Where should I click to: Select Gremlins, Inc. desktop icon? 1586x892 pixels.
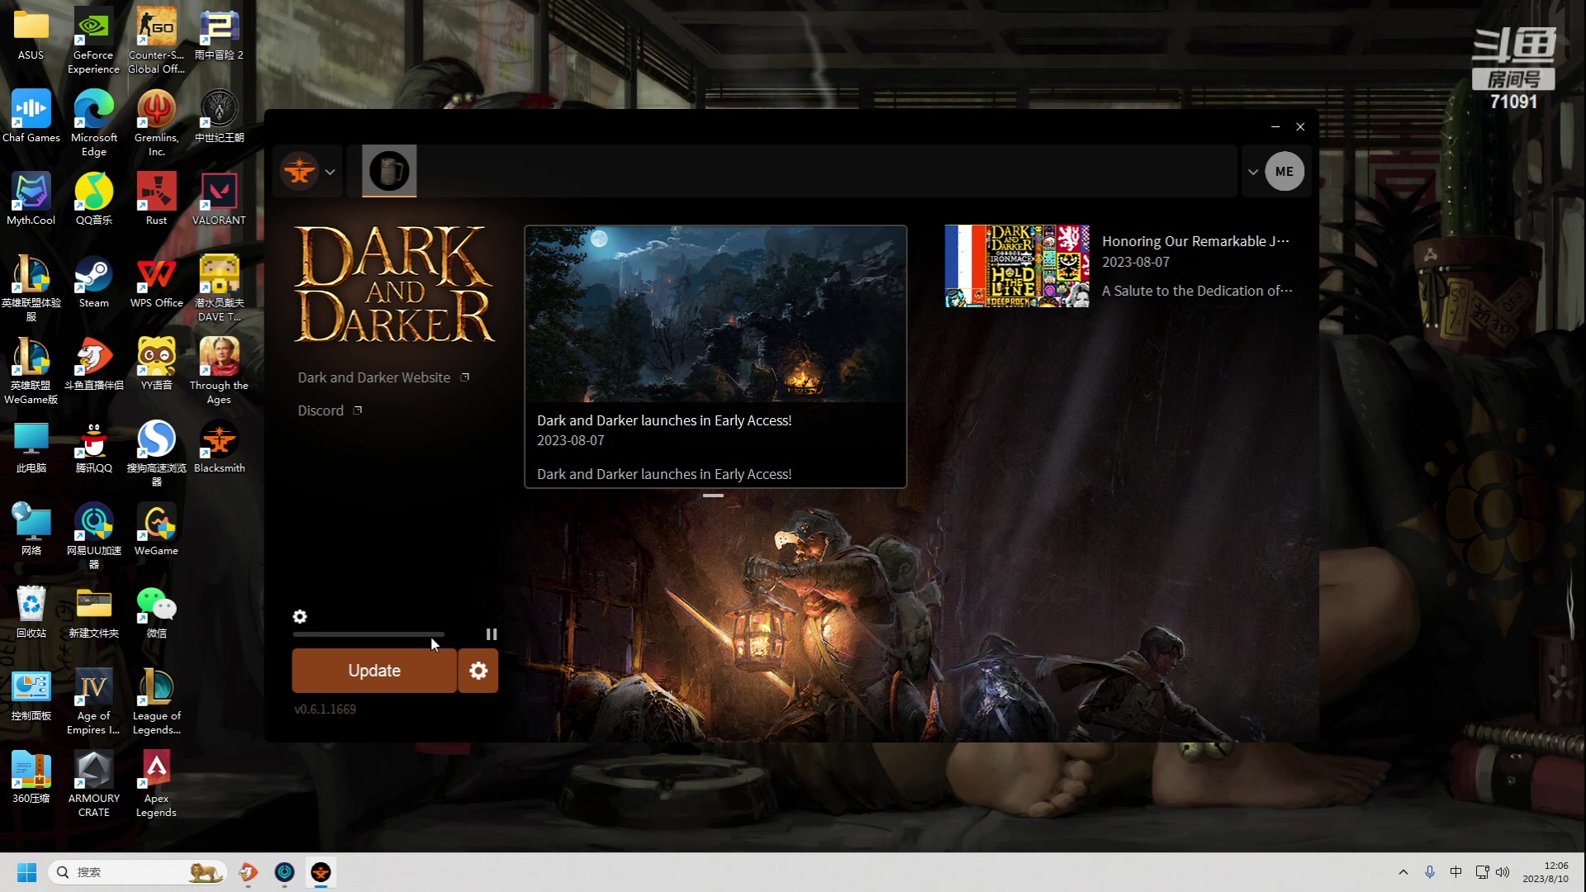click(156, 124)
